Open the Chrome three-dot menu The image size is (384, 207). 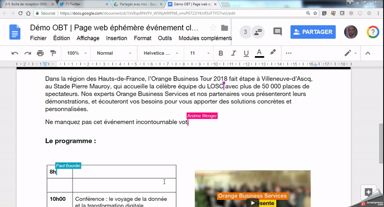[x=379, y=13]
